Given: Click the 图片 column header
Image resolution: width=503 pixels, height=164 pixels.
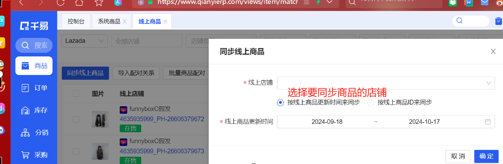Looking at the screenshot, I should 98,93.
